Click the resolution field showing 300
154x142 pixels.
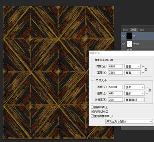116,100
